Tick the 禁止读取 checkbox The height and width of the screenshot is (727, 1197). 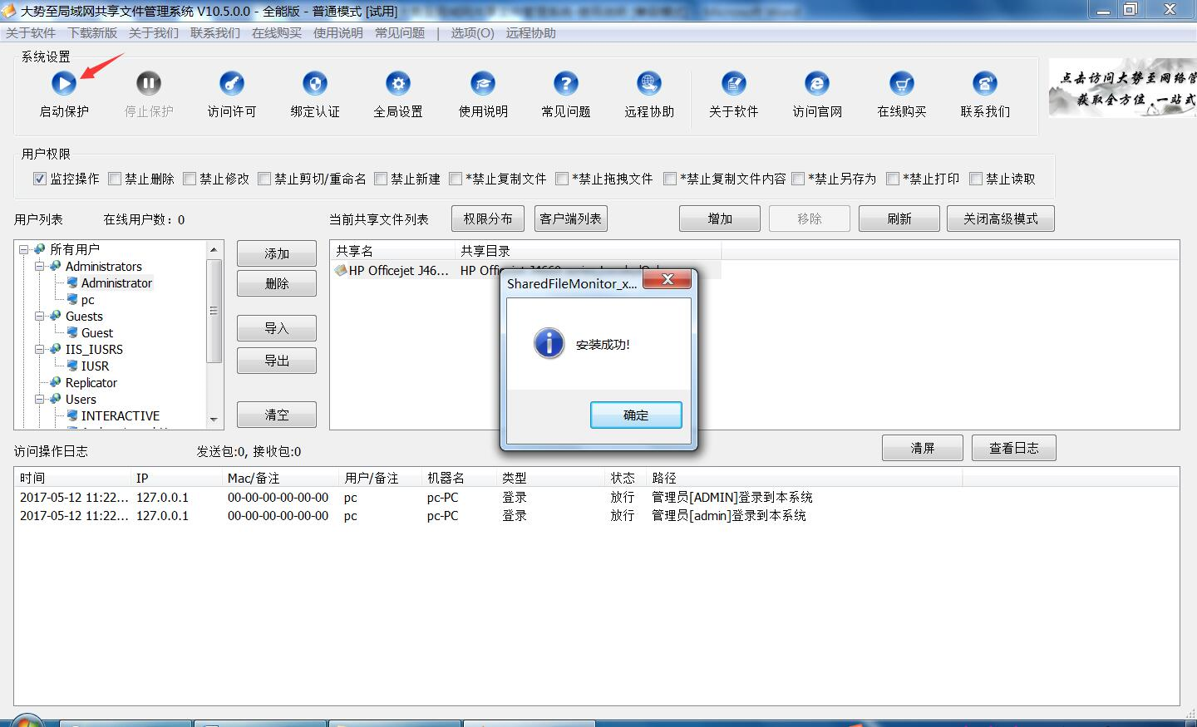pos(976,179)
